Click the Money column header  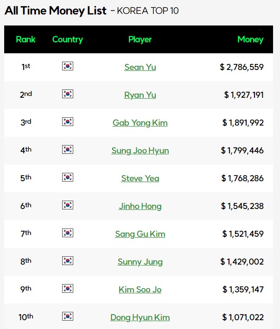click(250, 39)
